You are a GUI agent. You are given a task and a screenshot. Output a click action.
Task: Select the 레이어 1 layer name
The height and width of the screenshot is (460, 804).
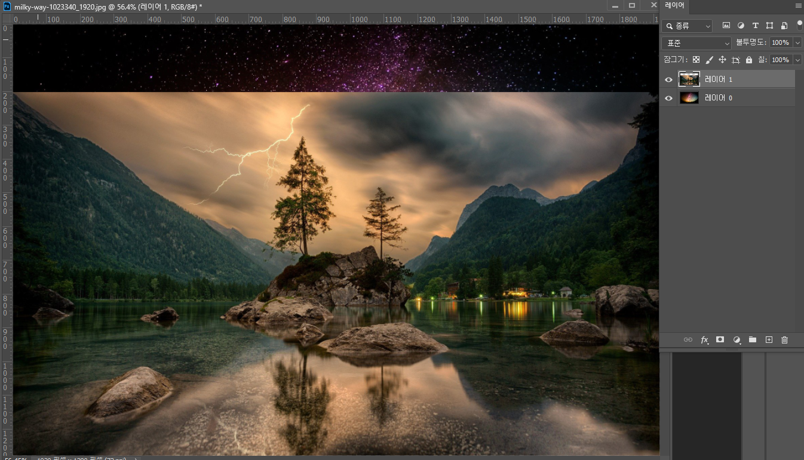719,79
